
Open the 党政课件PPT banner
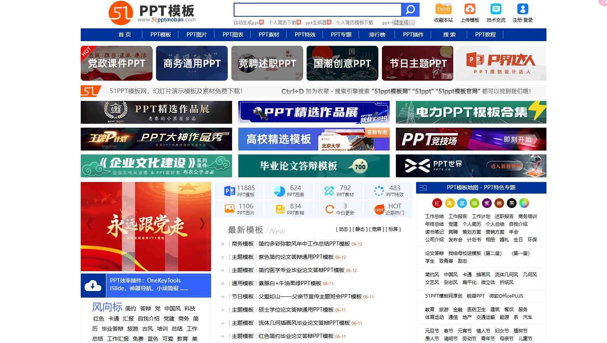[116, 63]
